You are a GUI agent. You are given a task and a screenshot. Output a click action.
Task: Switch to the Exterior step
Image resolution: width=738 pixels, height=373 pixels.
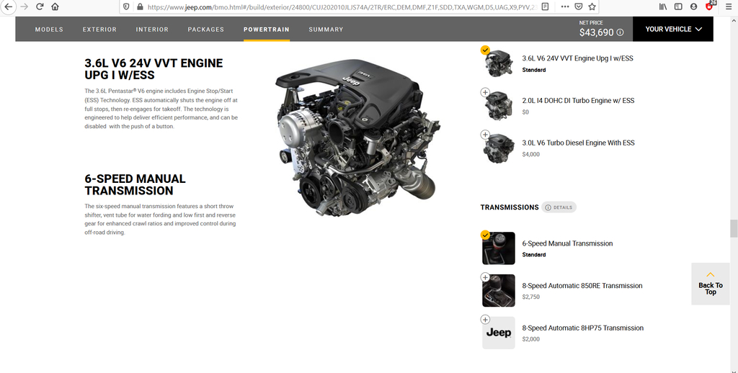(99, 29)
